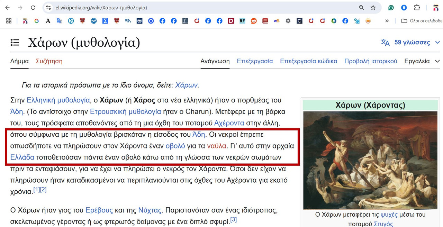Show more bookmarks with double chevron
Screen dimensions: 443x227
[387, 21]
